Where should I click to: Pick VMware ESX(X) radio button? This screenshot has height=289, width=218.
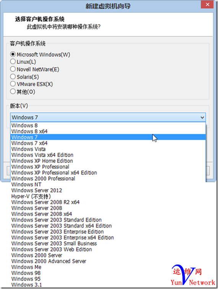point(13,84)
